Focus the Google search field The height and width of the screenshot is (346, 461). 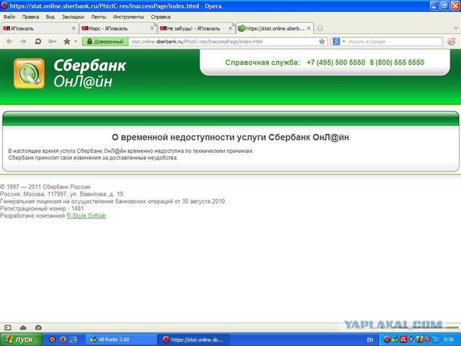[394, 42]
